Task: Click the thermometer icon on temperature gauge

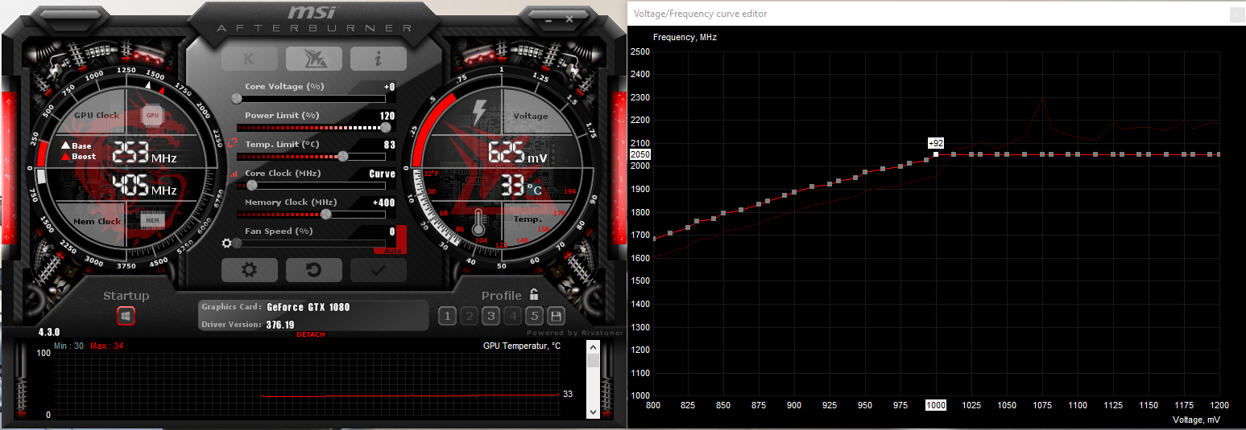Action: point(478,223)
